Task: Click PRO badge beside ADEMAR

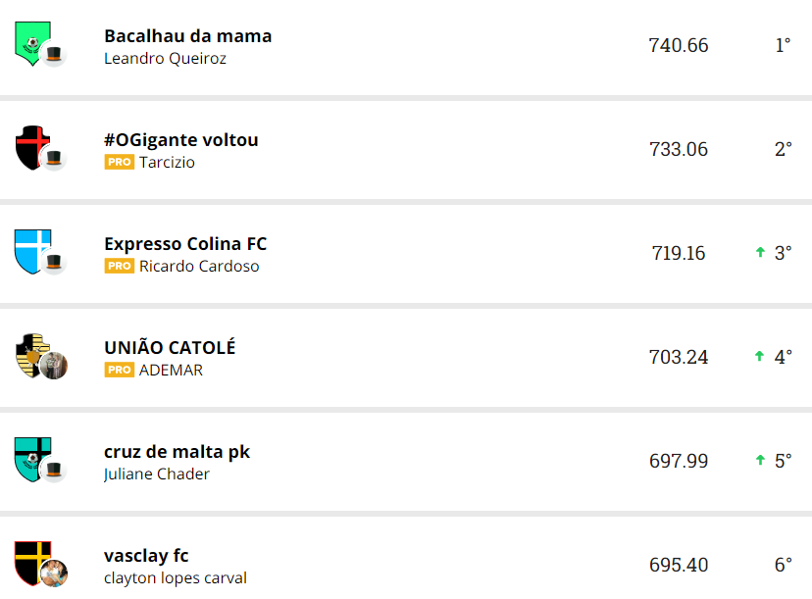Action: (120, 371)
